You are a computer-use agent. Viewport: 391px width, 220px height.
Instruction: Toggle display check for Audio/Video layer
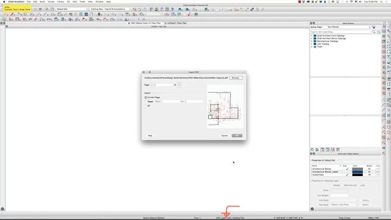(x=347, y=175)
